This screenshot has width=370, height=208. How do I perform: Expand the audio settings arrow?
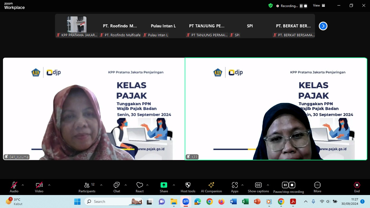23,185
